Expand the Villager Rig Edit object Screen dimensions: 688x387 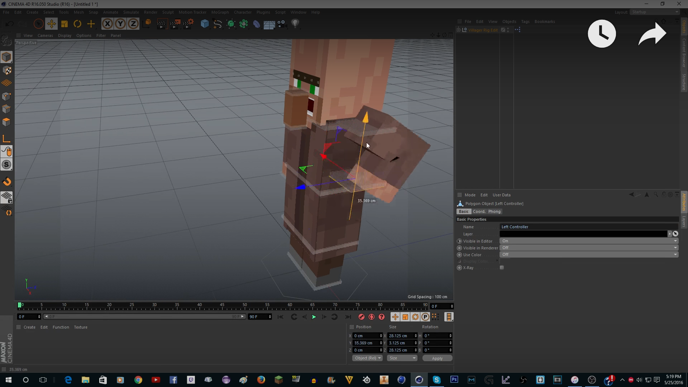pyautogui.click(x=459, y=30)
